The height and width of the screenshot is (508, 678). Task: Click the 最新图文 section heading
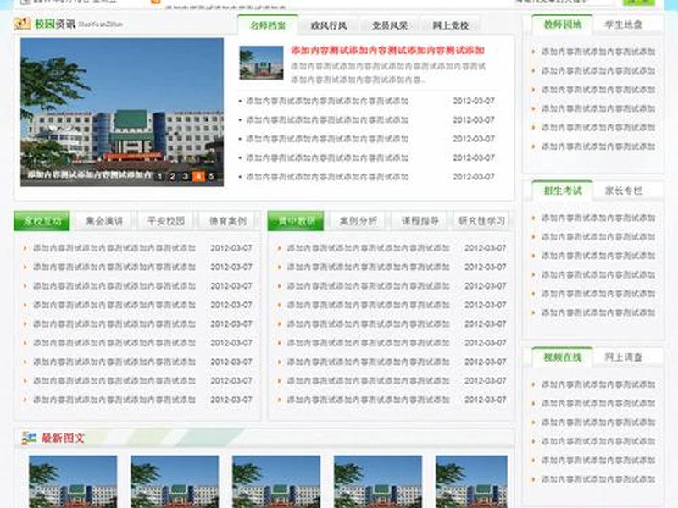[x=63, y=438]
